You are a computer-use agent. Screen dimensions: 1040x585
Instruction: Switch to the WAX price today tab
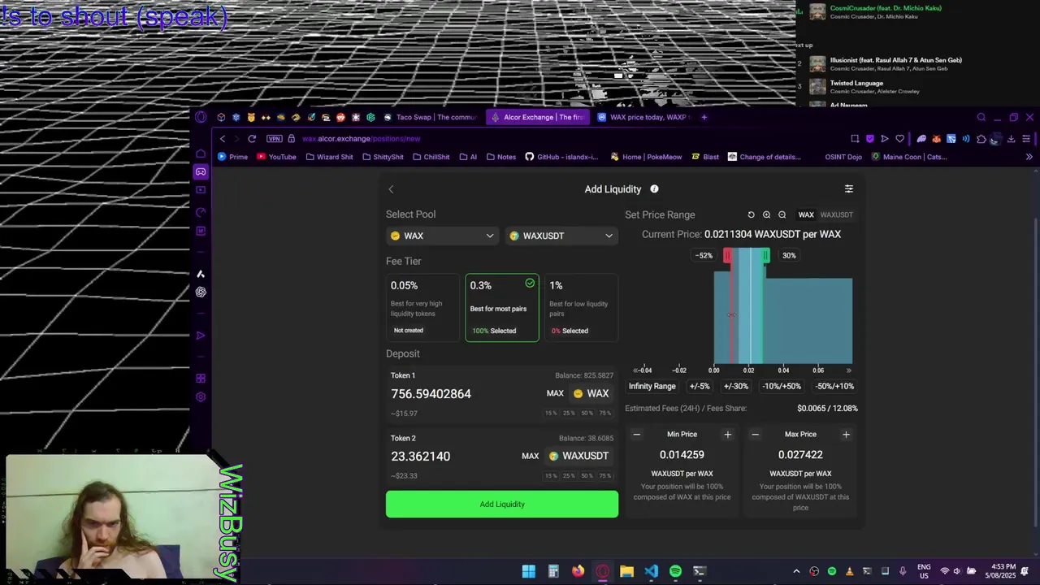pos(643,117)
